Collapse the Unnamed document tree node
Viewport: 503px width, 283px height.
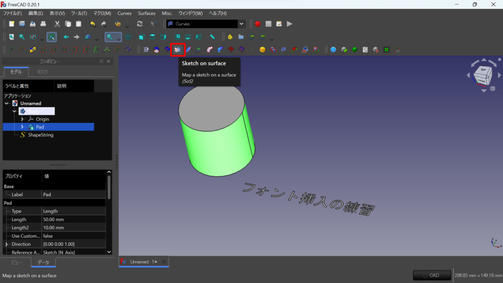[6, 103]
